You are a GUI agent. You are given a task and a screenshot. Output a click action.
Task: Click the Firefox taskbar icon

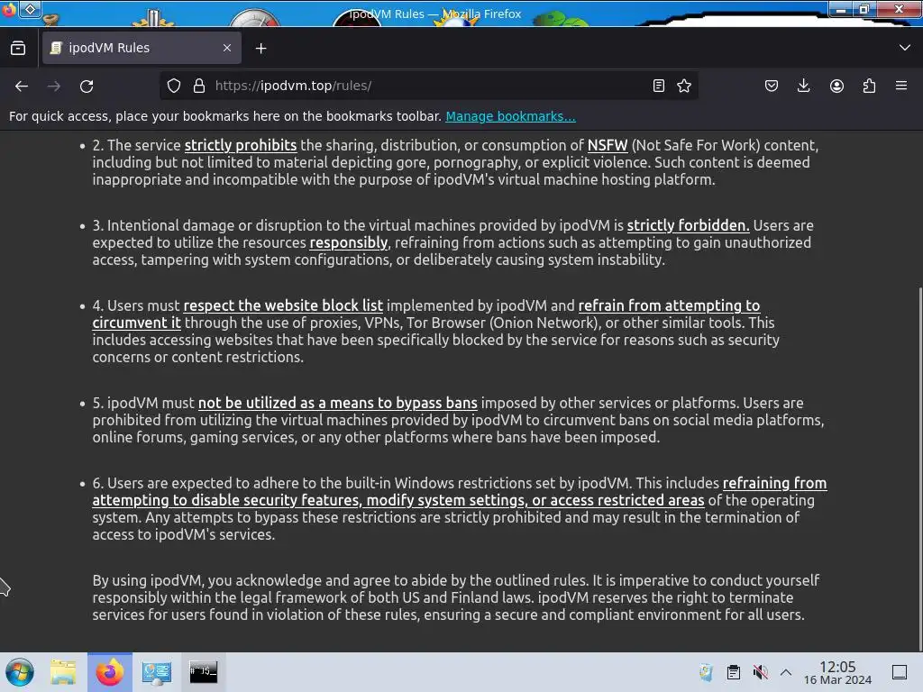[x=110, y=672]
